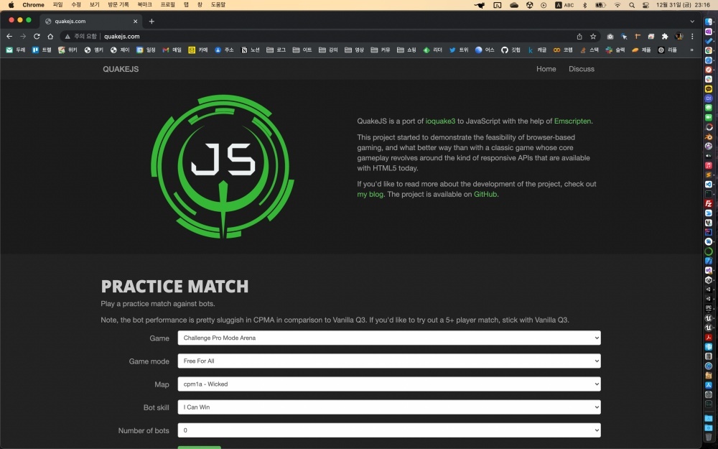
Task: Open the 강의 bookmark folder
Action: (328, 50)
